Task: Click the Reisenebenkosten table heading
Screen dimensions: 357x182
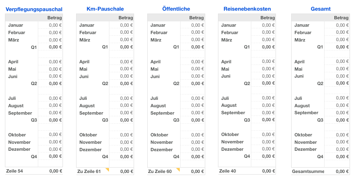Action: coord(247,9)
